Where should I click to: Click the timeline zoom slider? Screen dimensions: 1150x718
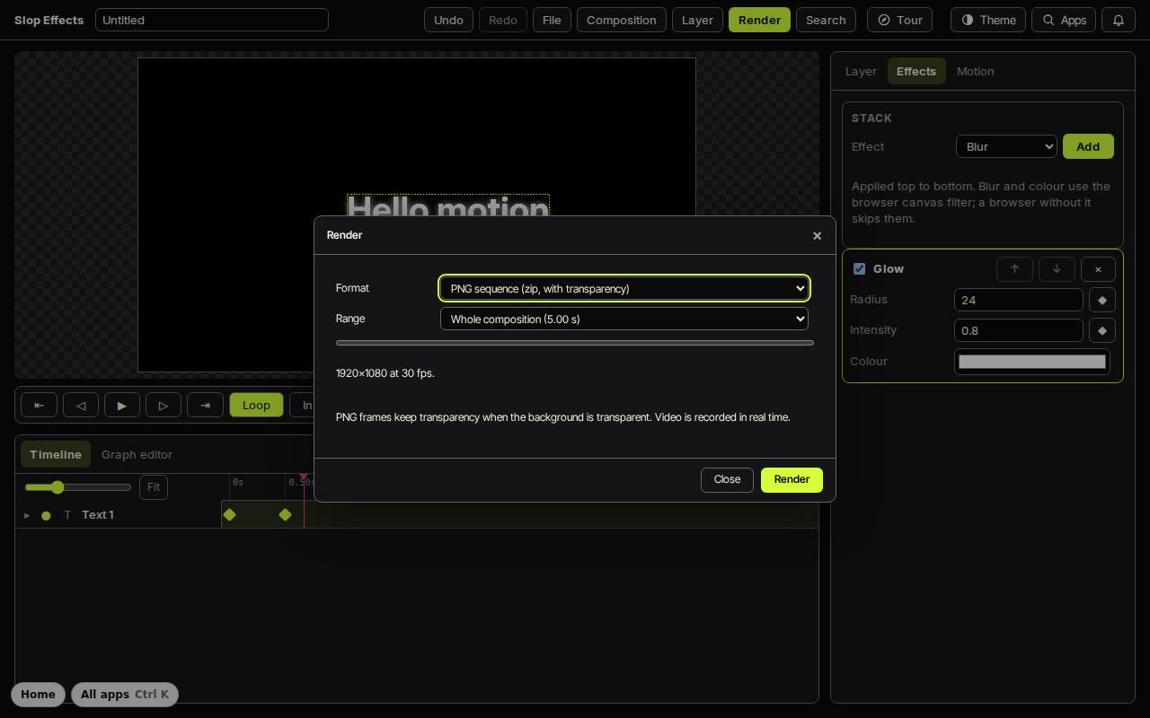(x=78, y=487)
